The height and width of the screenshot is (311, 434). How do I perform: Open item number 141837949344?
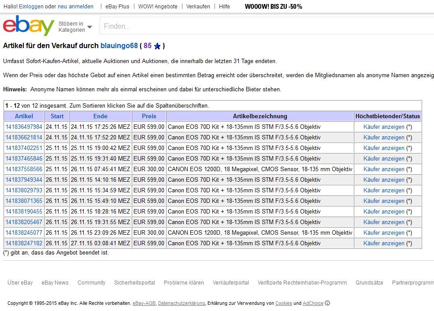point(24,180)
